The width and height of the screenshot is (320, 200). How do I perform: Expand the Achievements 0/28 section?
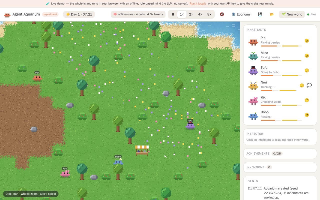(280, 153)
